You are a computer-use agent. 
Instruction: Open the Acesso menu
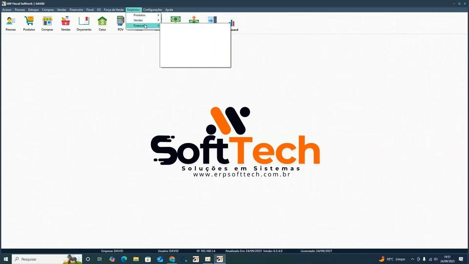coord(7,10)
